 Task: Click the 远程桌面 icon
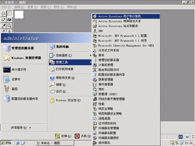click(x=95, y=118)
